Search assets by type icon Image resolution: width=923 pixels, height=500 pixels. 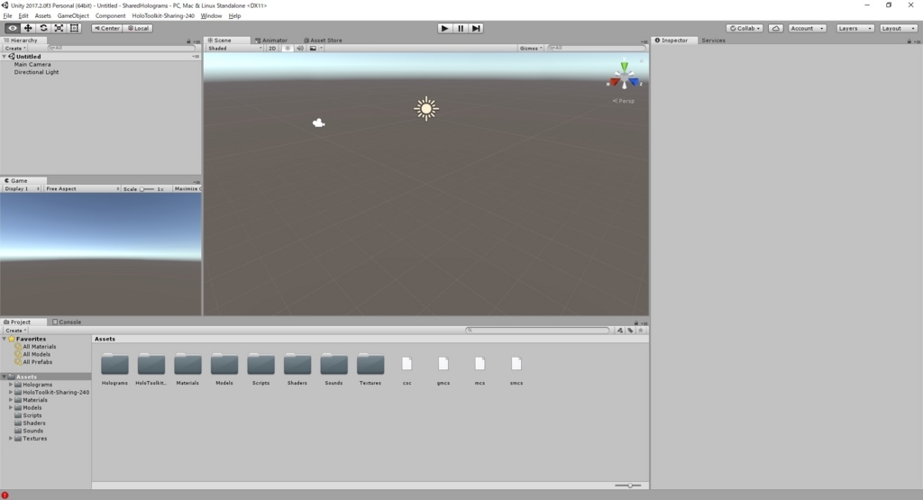620,330
